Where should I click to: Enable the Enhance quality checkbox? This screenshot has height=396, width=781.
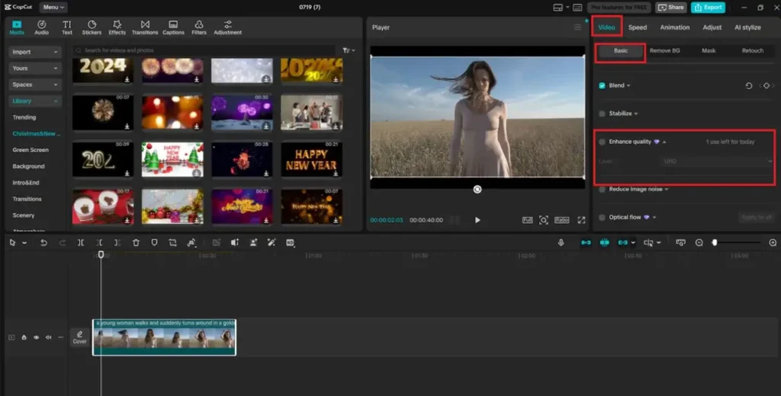point(603,142)
